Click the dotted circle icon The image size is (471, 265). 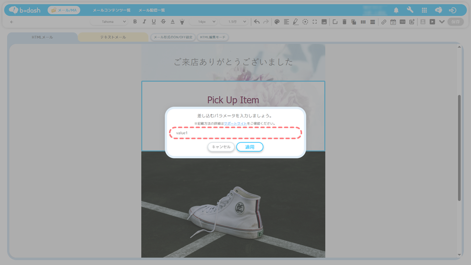tap(305, 22)
